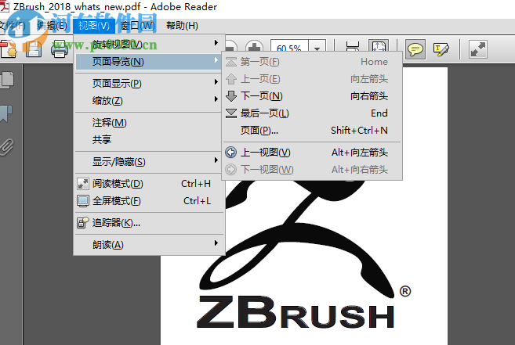
Task: Click the Save file toolbar icon
Action: pyautogui.click(x=34, y=49)
